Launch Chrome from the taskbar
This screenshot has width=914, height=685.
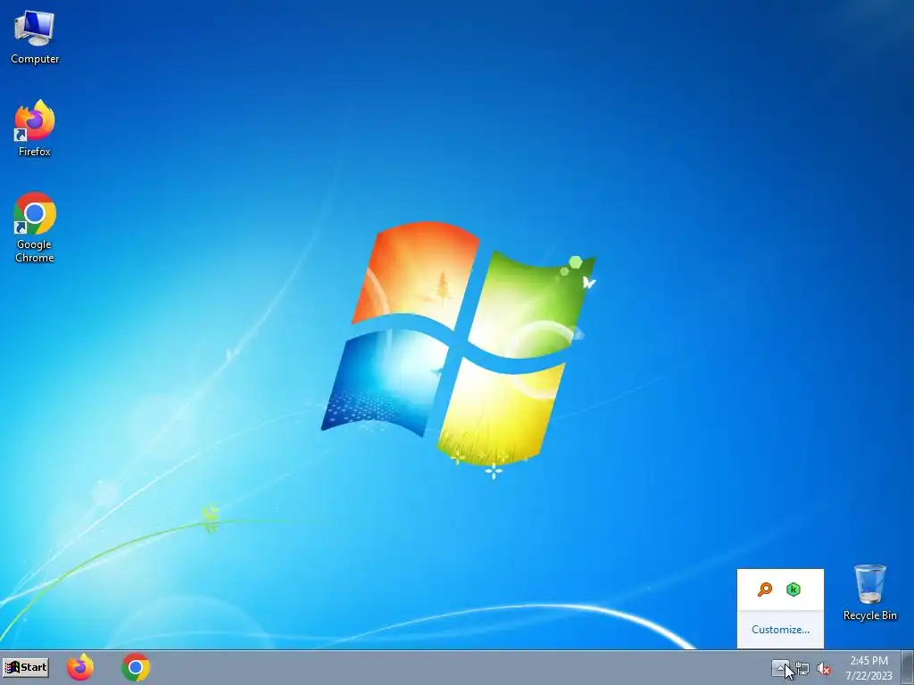tap(136, 667)
